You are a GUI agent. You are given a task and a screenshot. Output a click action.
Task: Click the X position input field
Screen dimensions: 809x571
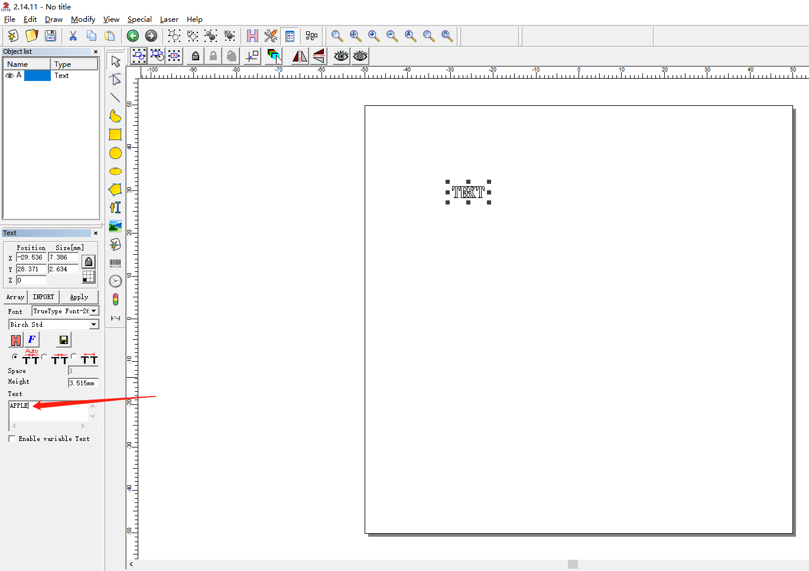31,258
